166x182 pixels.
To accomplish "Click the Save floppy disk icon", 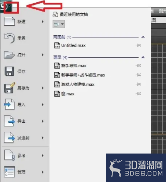I will 9,71.
